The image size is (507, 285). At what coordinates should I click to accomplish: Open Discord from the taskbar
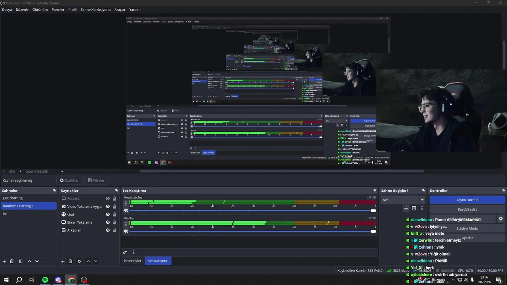pyautogui.click(x=58, y=280)
